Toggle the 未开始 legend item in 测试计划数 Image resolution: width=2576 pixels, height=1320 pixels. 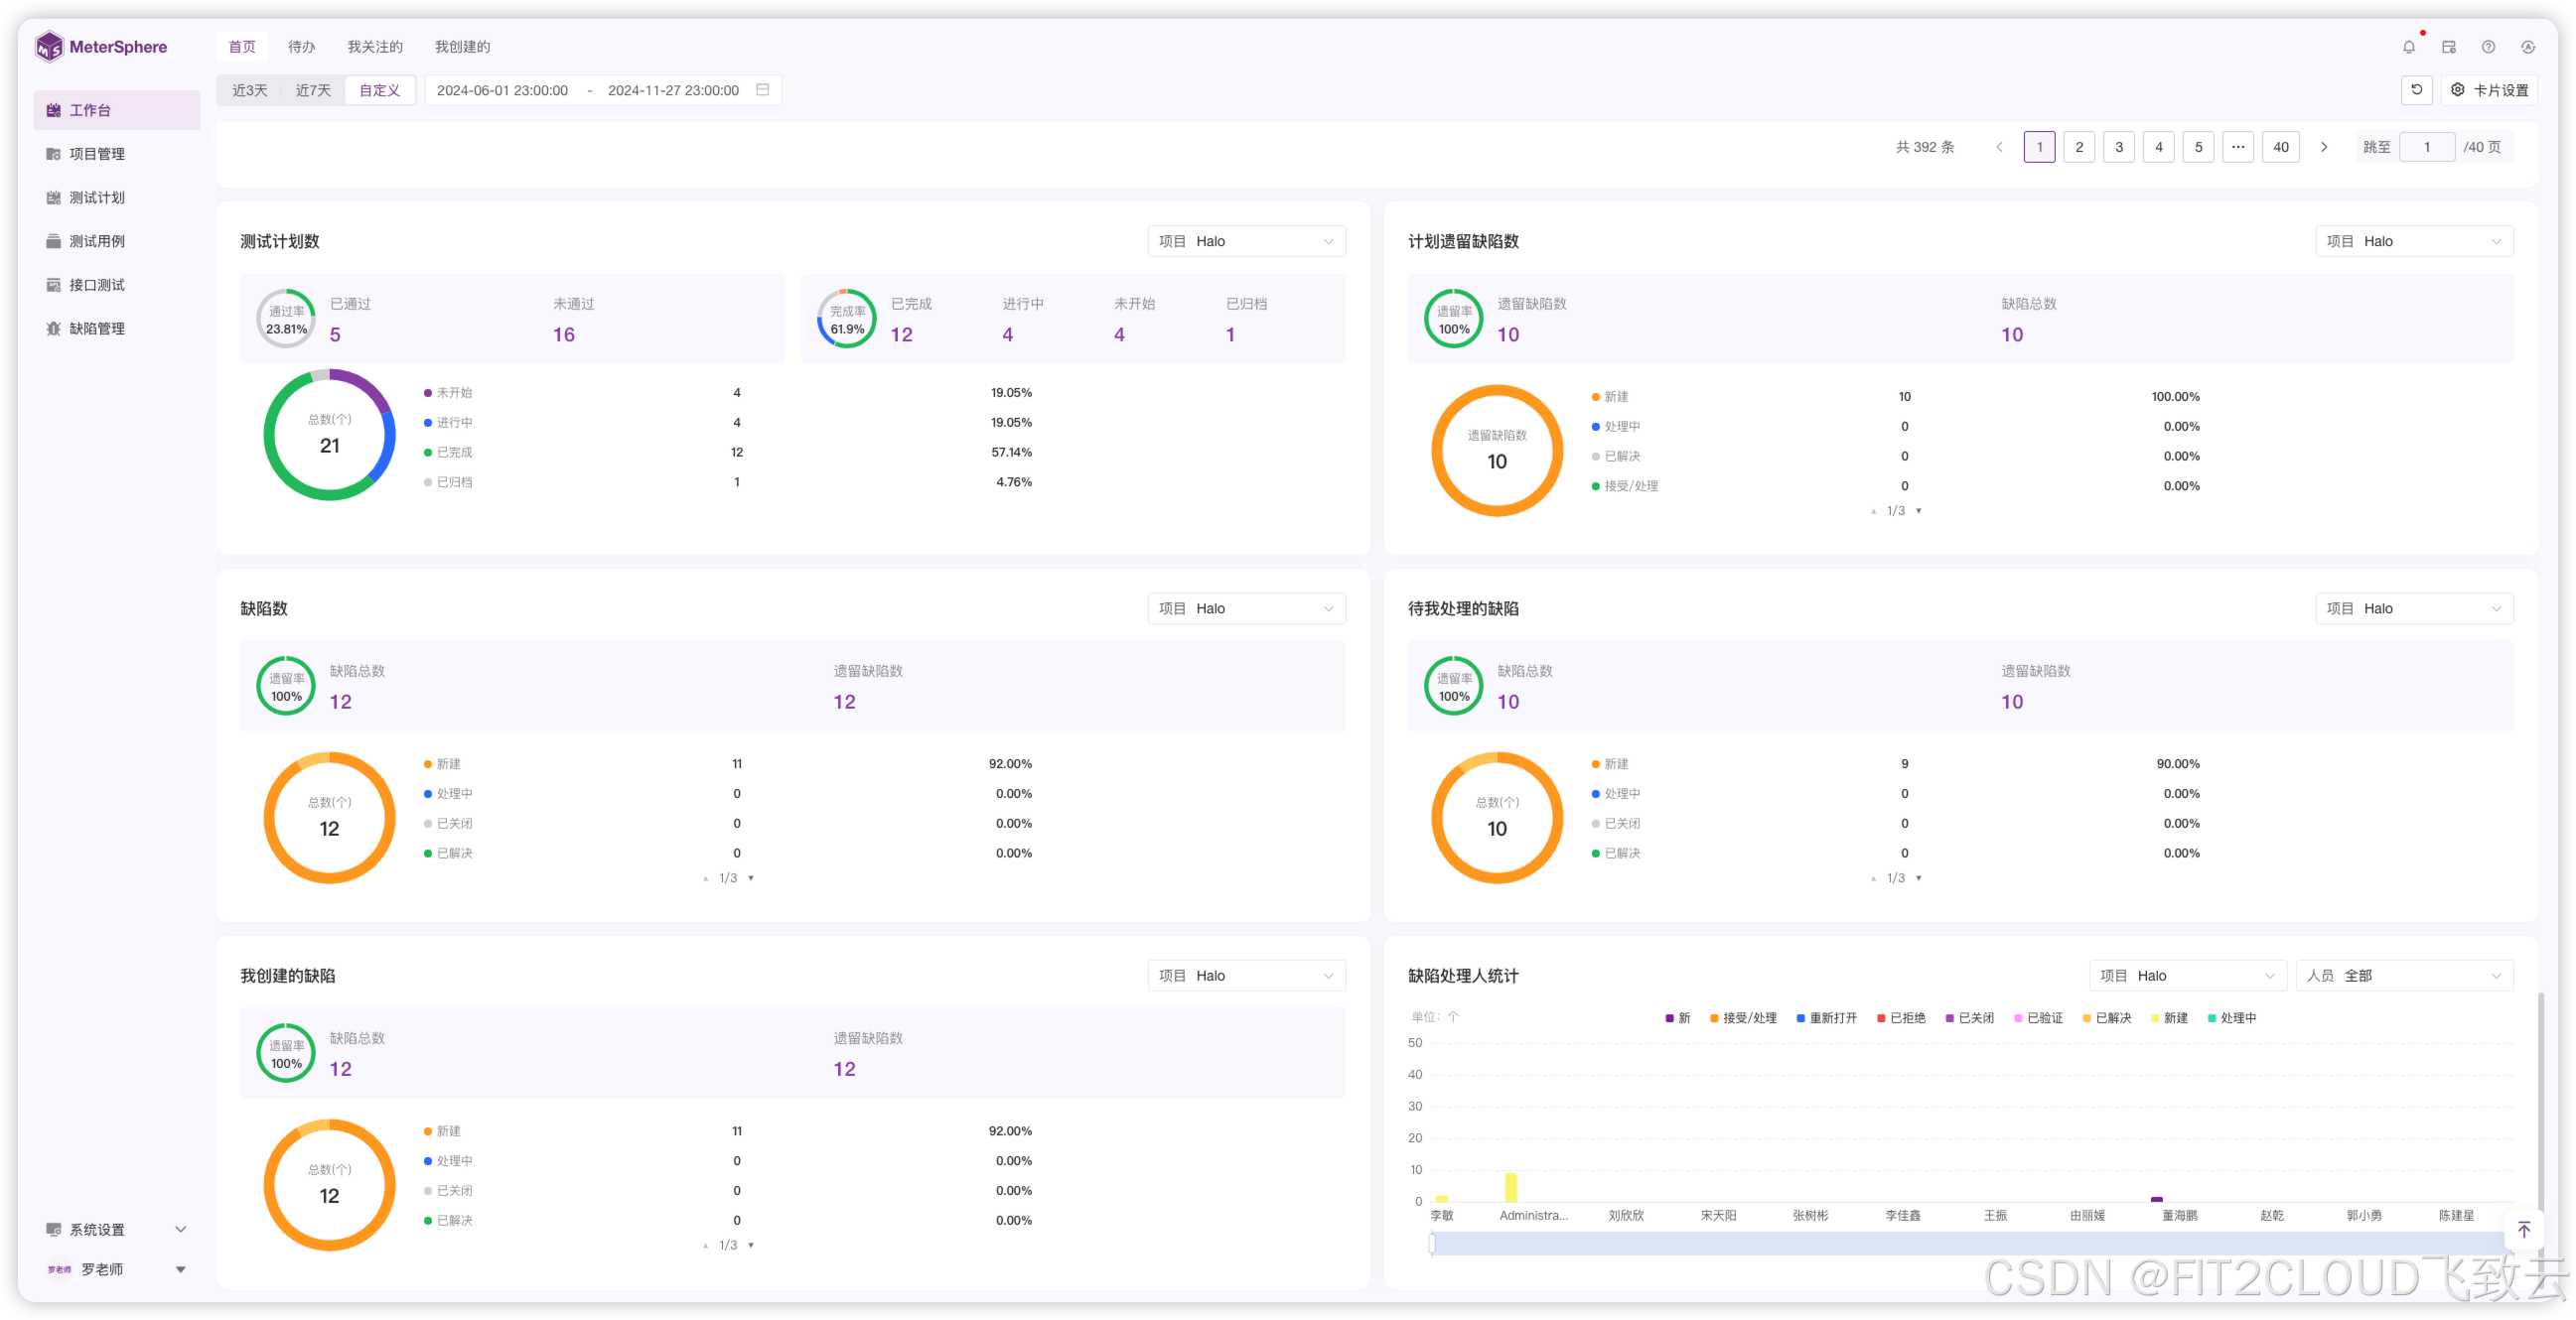point(448,393)
